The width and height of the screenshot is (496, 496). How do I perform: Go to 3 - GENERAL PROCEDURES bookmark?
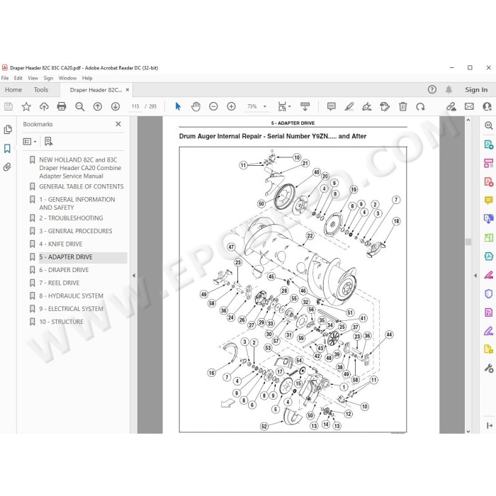(x=76, y=231)
